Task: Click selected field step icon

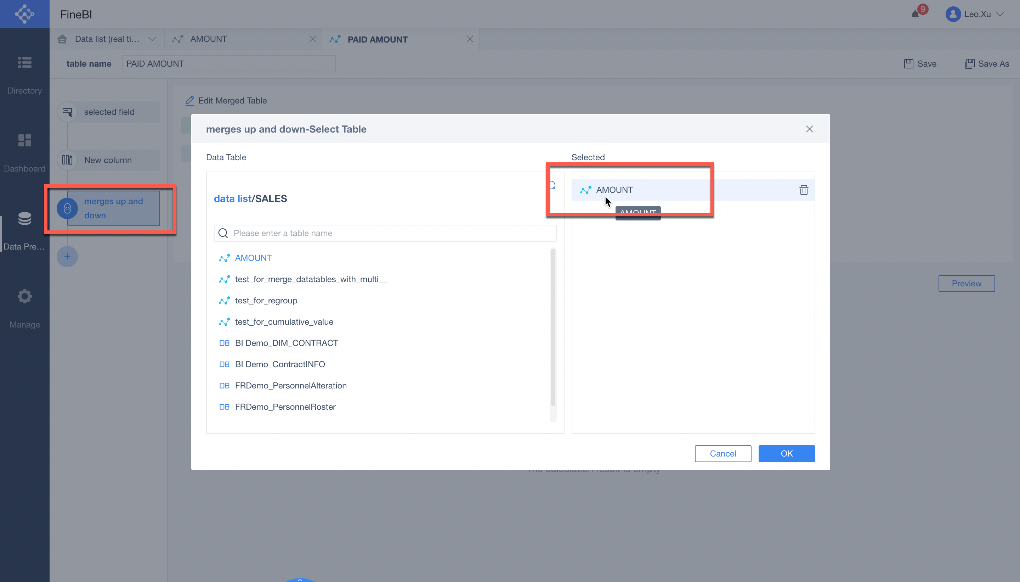Action: [67, 112]
